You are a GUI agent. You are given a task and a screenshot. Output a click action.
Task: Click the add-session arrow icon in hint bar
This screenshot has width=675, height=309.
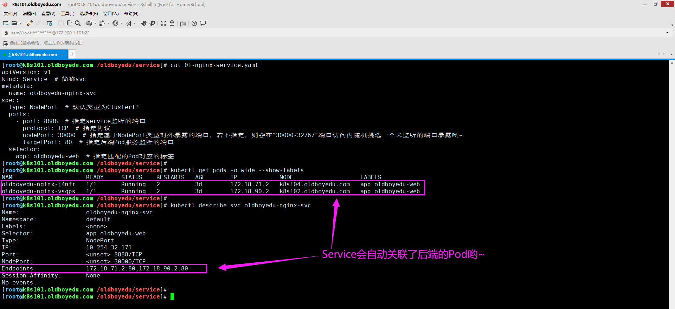(5, 43)
